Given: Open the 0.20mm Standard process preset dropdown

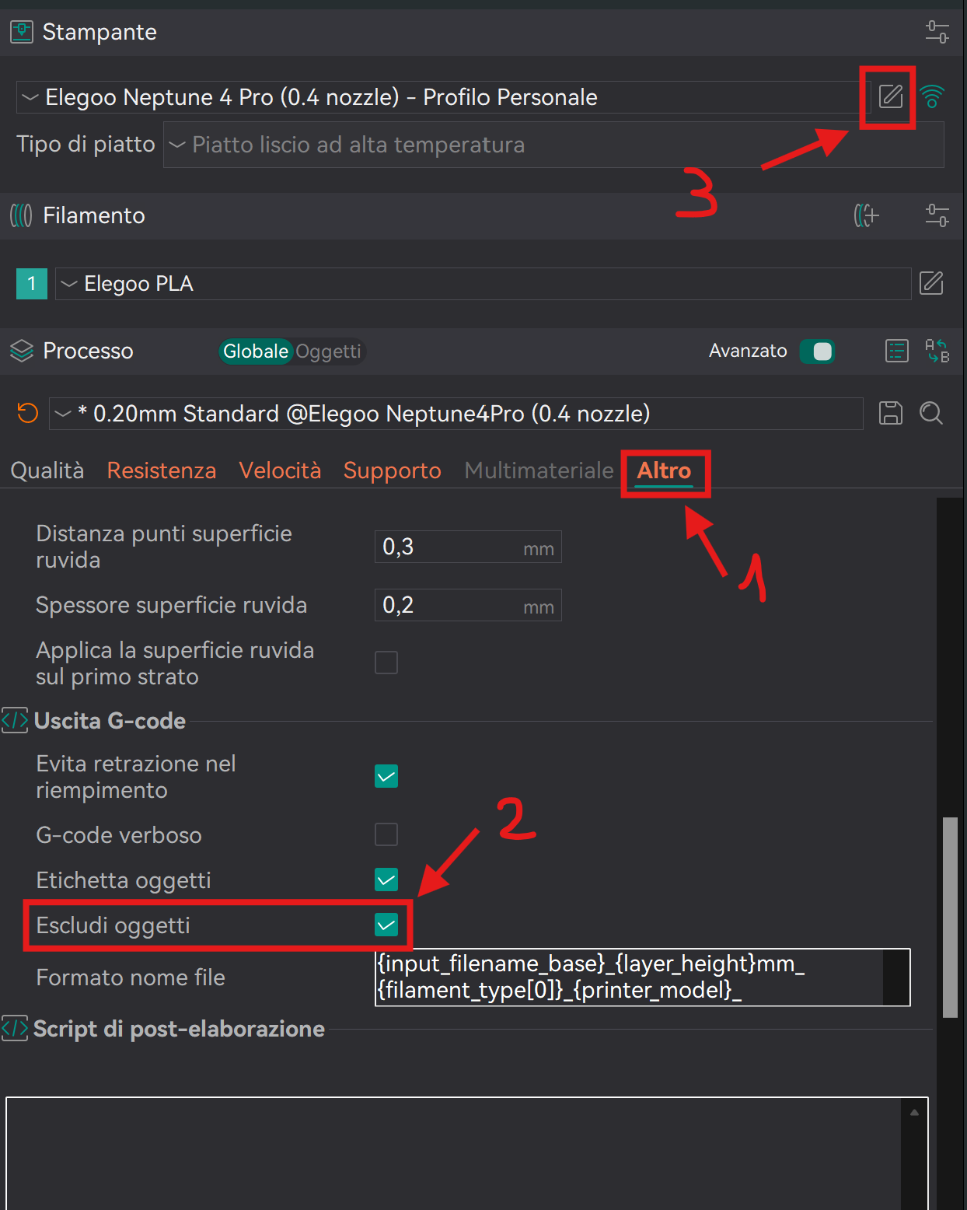Looking at the screenshot, I should pyautogui.click(x=456, y=414).
